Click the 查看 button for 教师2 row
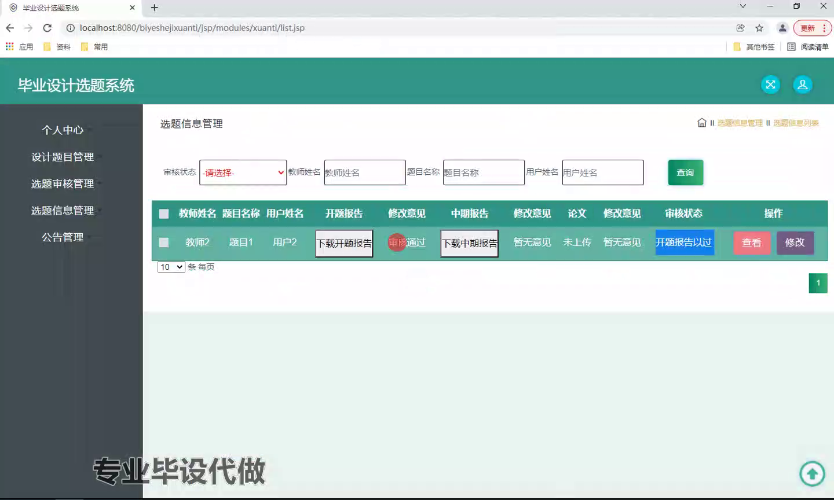The image size is (834, 500). [752, 242]
